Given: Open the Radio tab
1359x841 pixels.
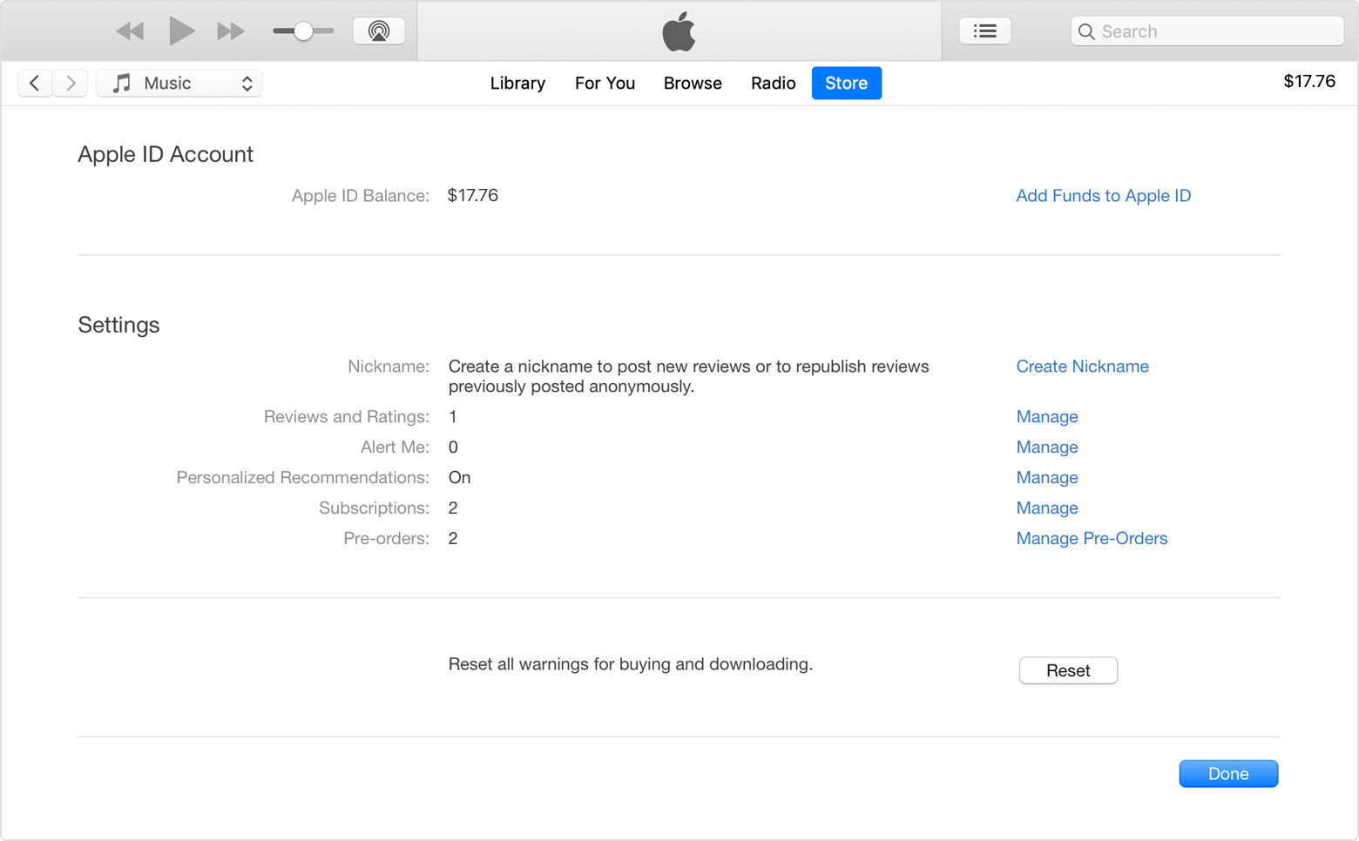Looking at the screenshot, I should click(773, 83).
